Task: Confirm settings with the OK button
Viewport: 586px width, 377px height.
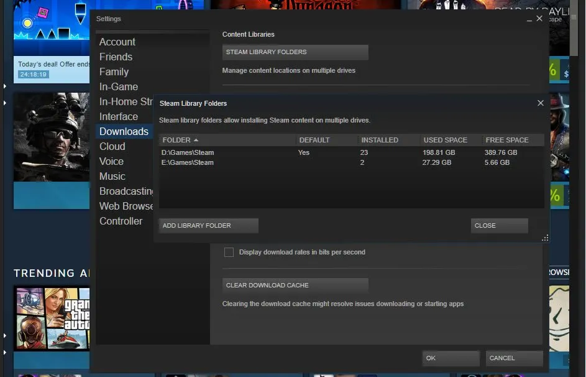Action: point(451,358)
